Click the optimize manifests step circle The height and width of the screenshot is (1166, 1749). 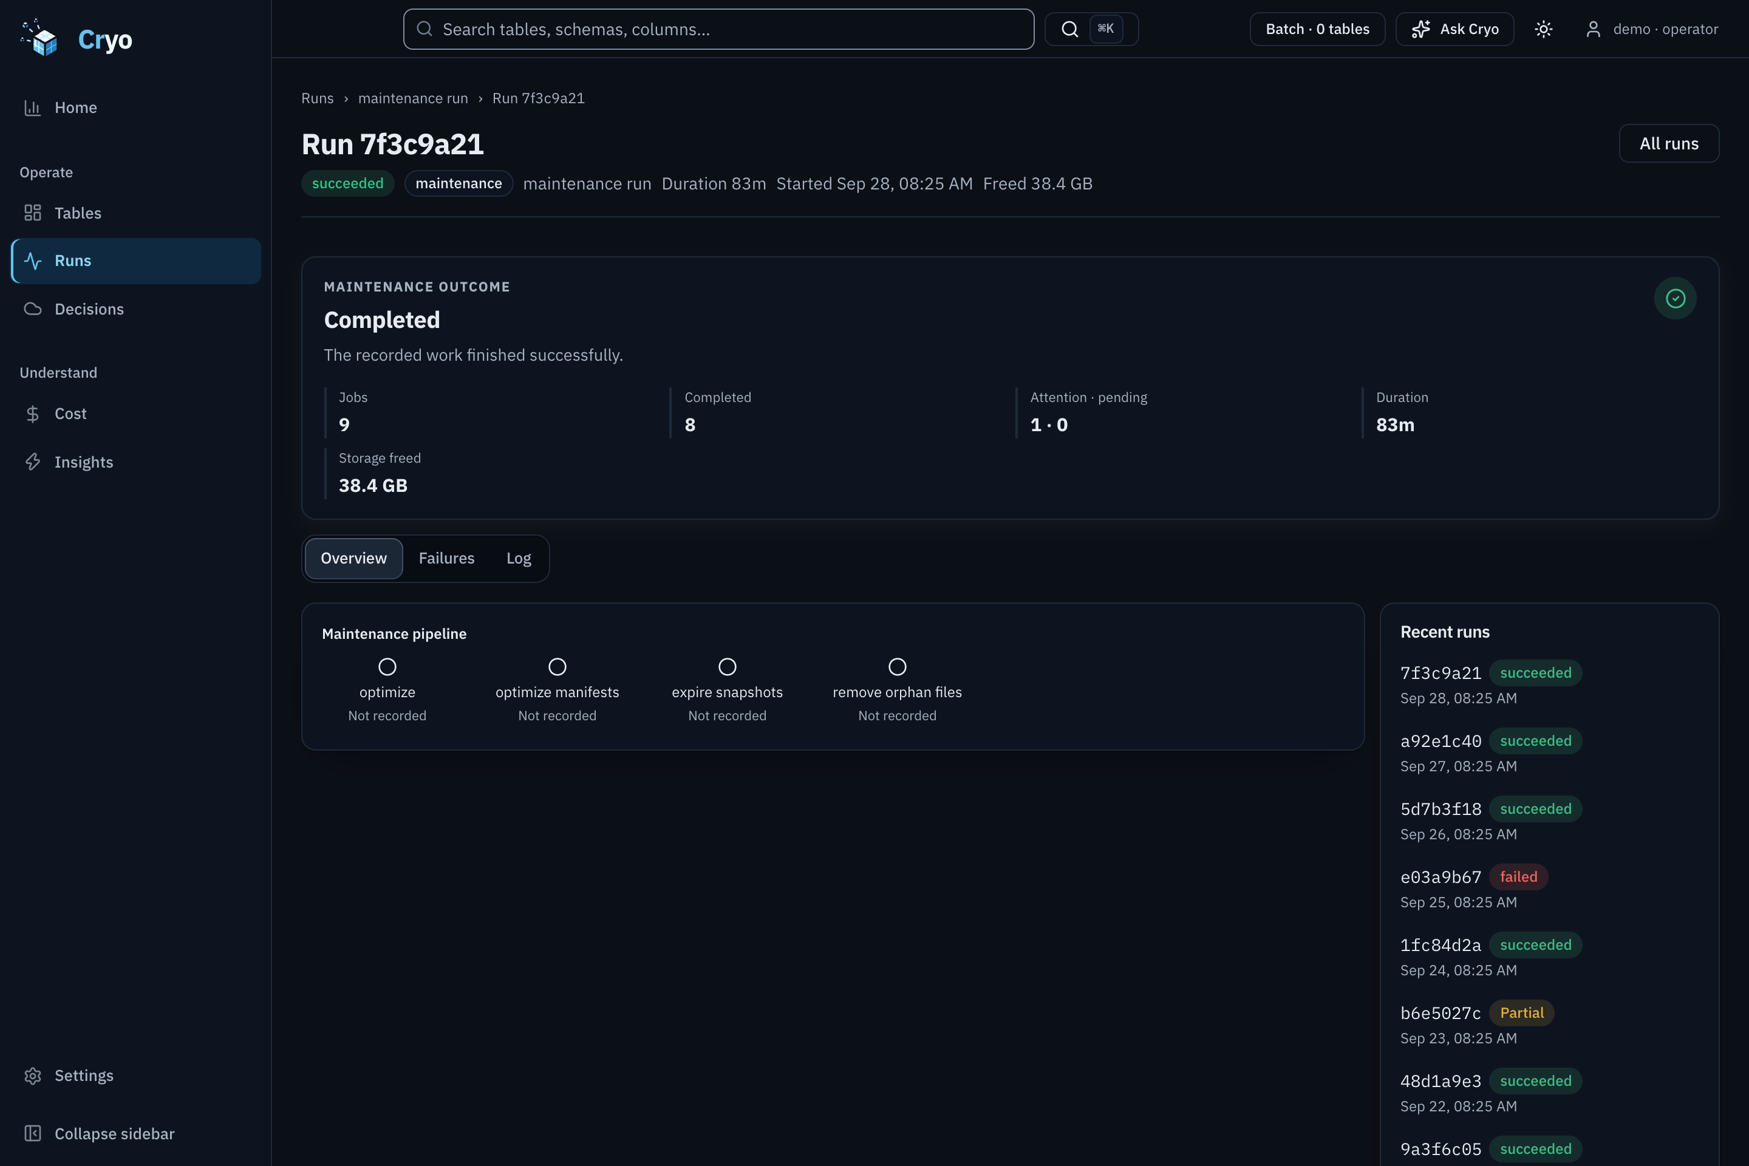[x=557, y=667]
